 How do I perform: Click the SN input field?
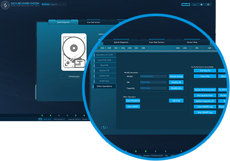(x=153, y=82)
